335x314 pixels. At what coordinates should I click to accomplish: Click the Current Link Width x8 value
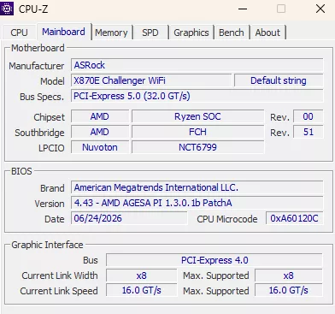(141, 275)
